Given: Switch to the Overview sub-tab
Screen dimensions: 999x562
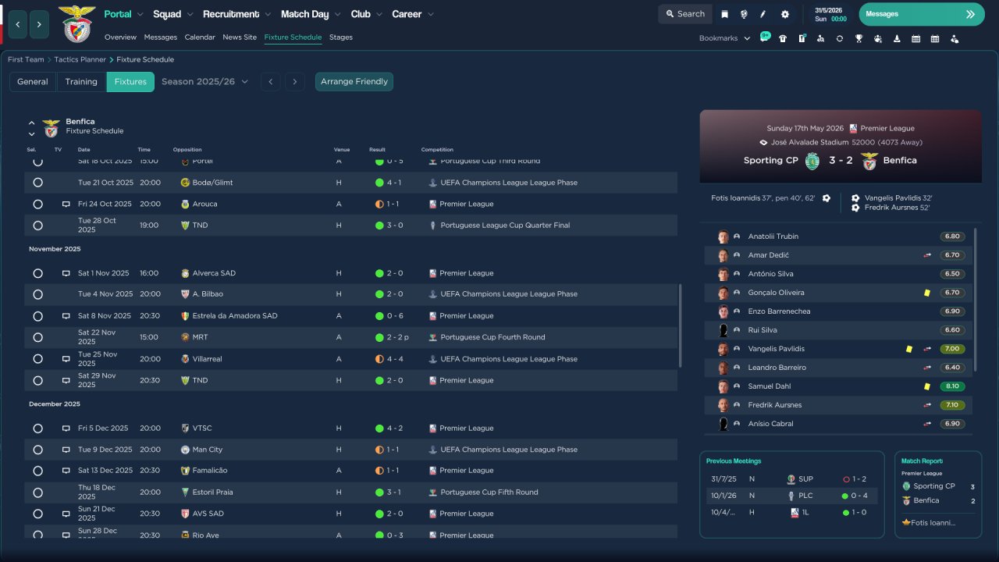Looking at the screenshot, I should coord(120,37).
